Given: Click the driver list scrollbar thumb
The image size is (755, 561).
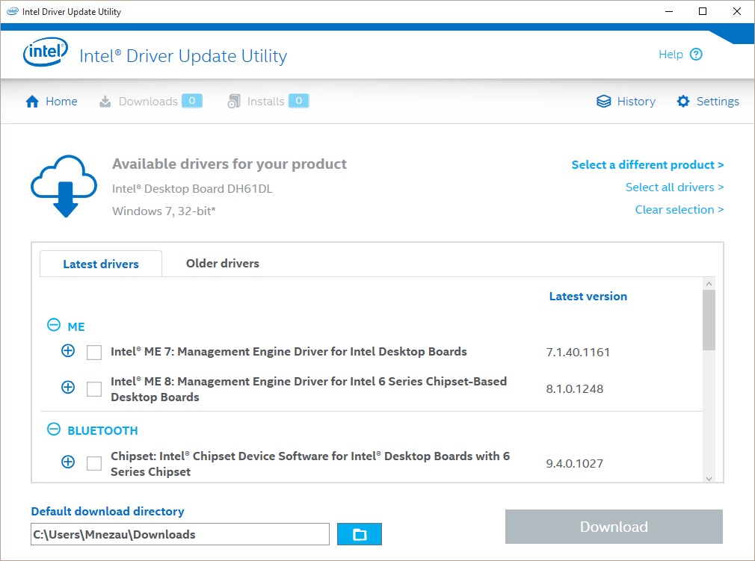Looking at the screenshot, I should click(x=709, y=320).
